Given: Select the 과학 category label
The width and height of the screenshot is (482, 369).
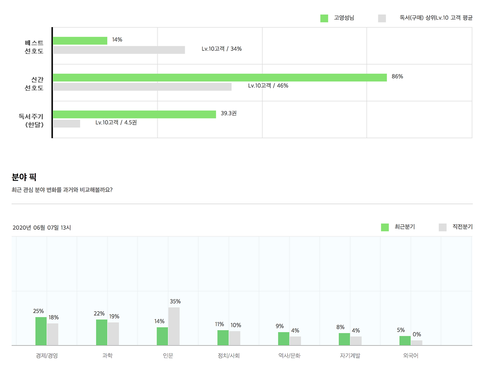Looking at the screenshot, I should (x=107, y=355).
